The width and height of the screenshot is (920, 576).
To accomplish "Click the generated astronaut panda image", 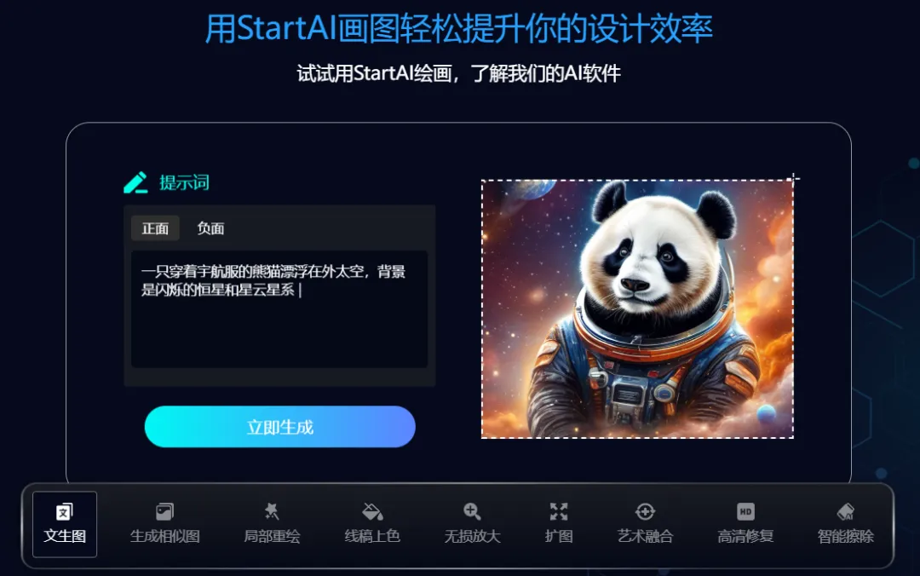I will click(x=637, y=308).
